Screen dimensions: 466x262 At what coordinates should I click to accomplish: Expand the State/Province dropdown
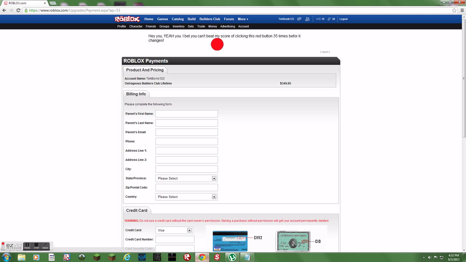click(x=214, y=178)
